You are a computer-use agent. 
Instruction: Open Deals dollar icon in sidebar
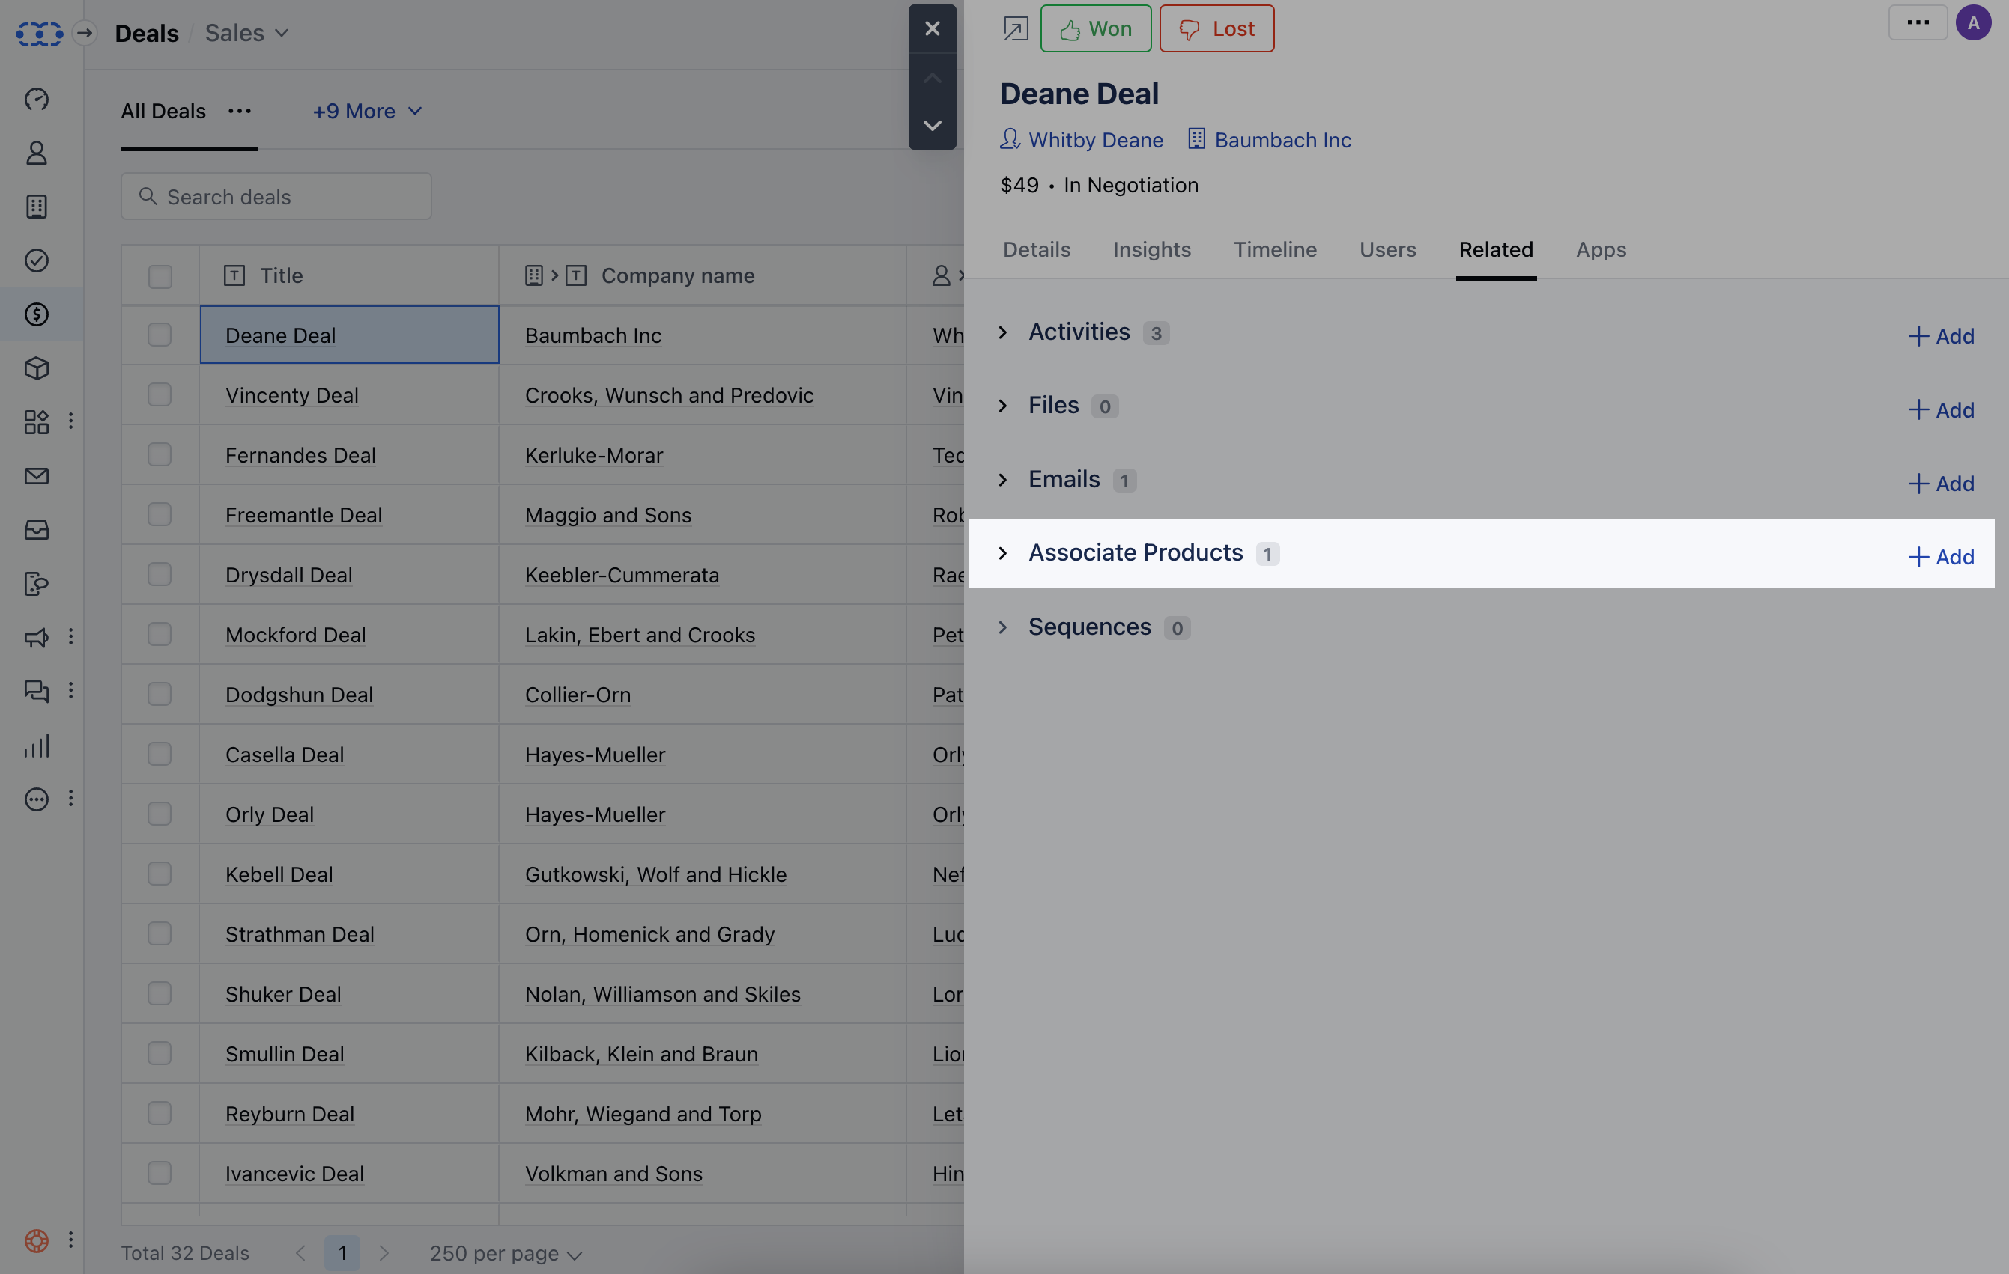37,314
